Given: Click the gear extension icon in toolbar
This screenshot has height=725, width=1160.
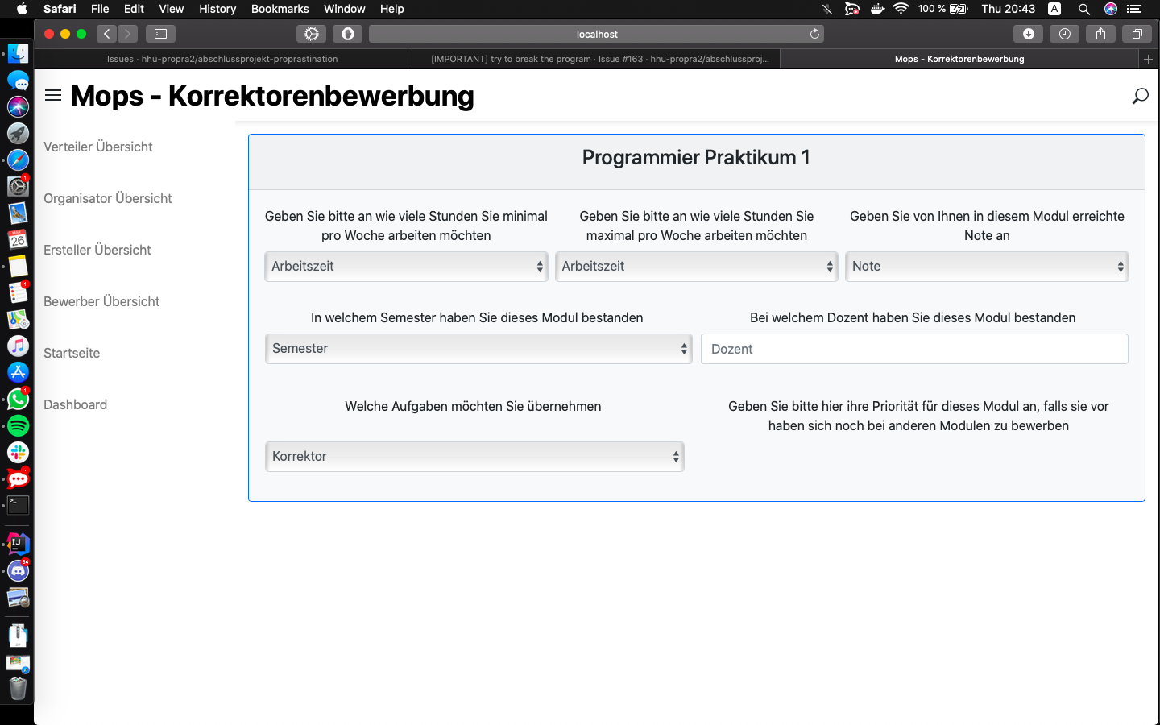Looking at the screenshot, I should [x=312, y=34].
